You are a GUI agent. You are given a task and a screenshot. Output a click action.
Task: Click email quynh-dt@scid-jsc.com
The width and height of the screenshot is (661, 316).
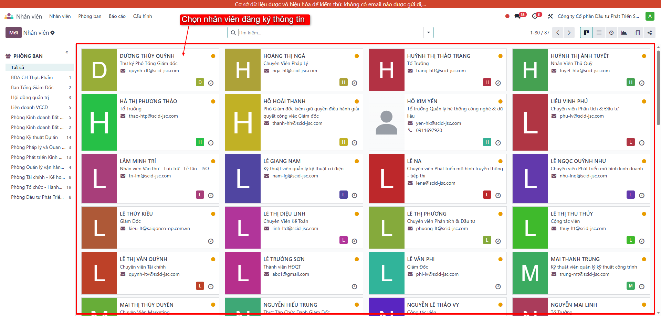click(154, 71)
